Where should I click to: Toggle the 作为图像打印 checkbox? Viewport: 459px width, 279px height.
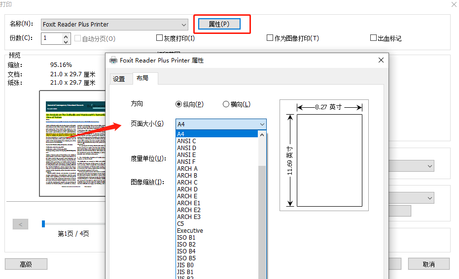270,38
